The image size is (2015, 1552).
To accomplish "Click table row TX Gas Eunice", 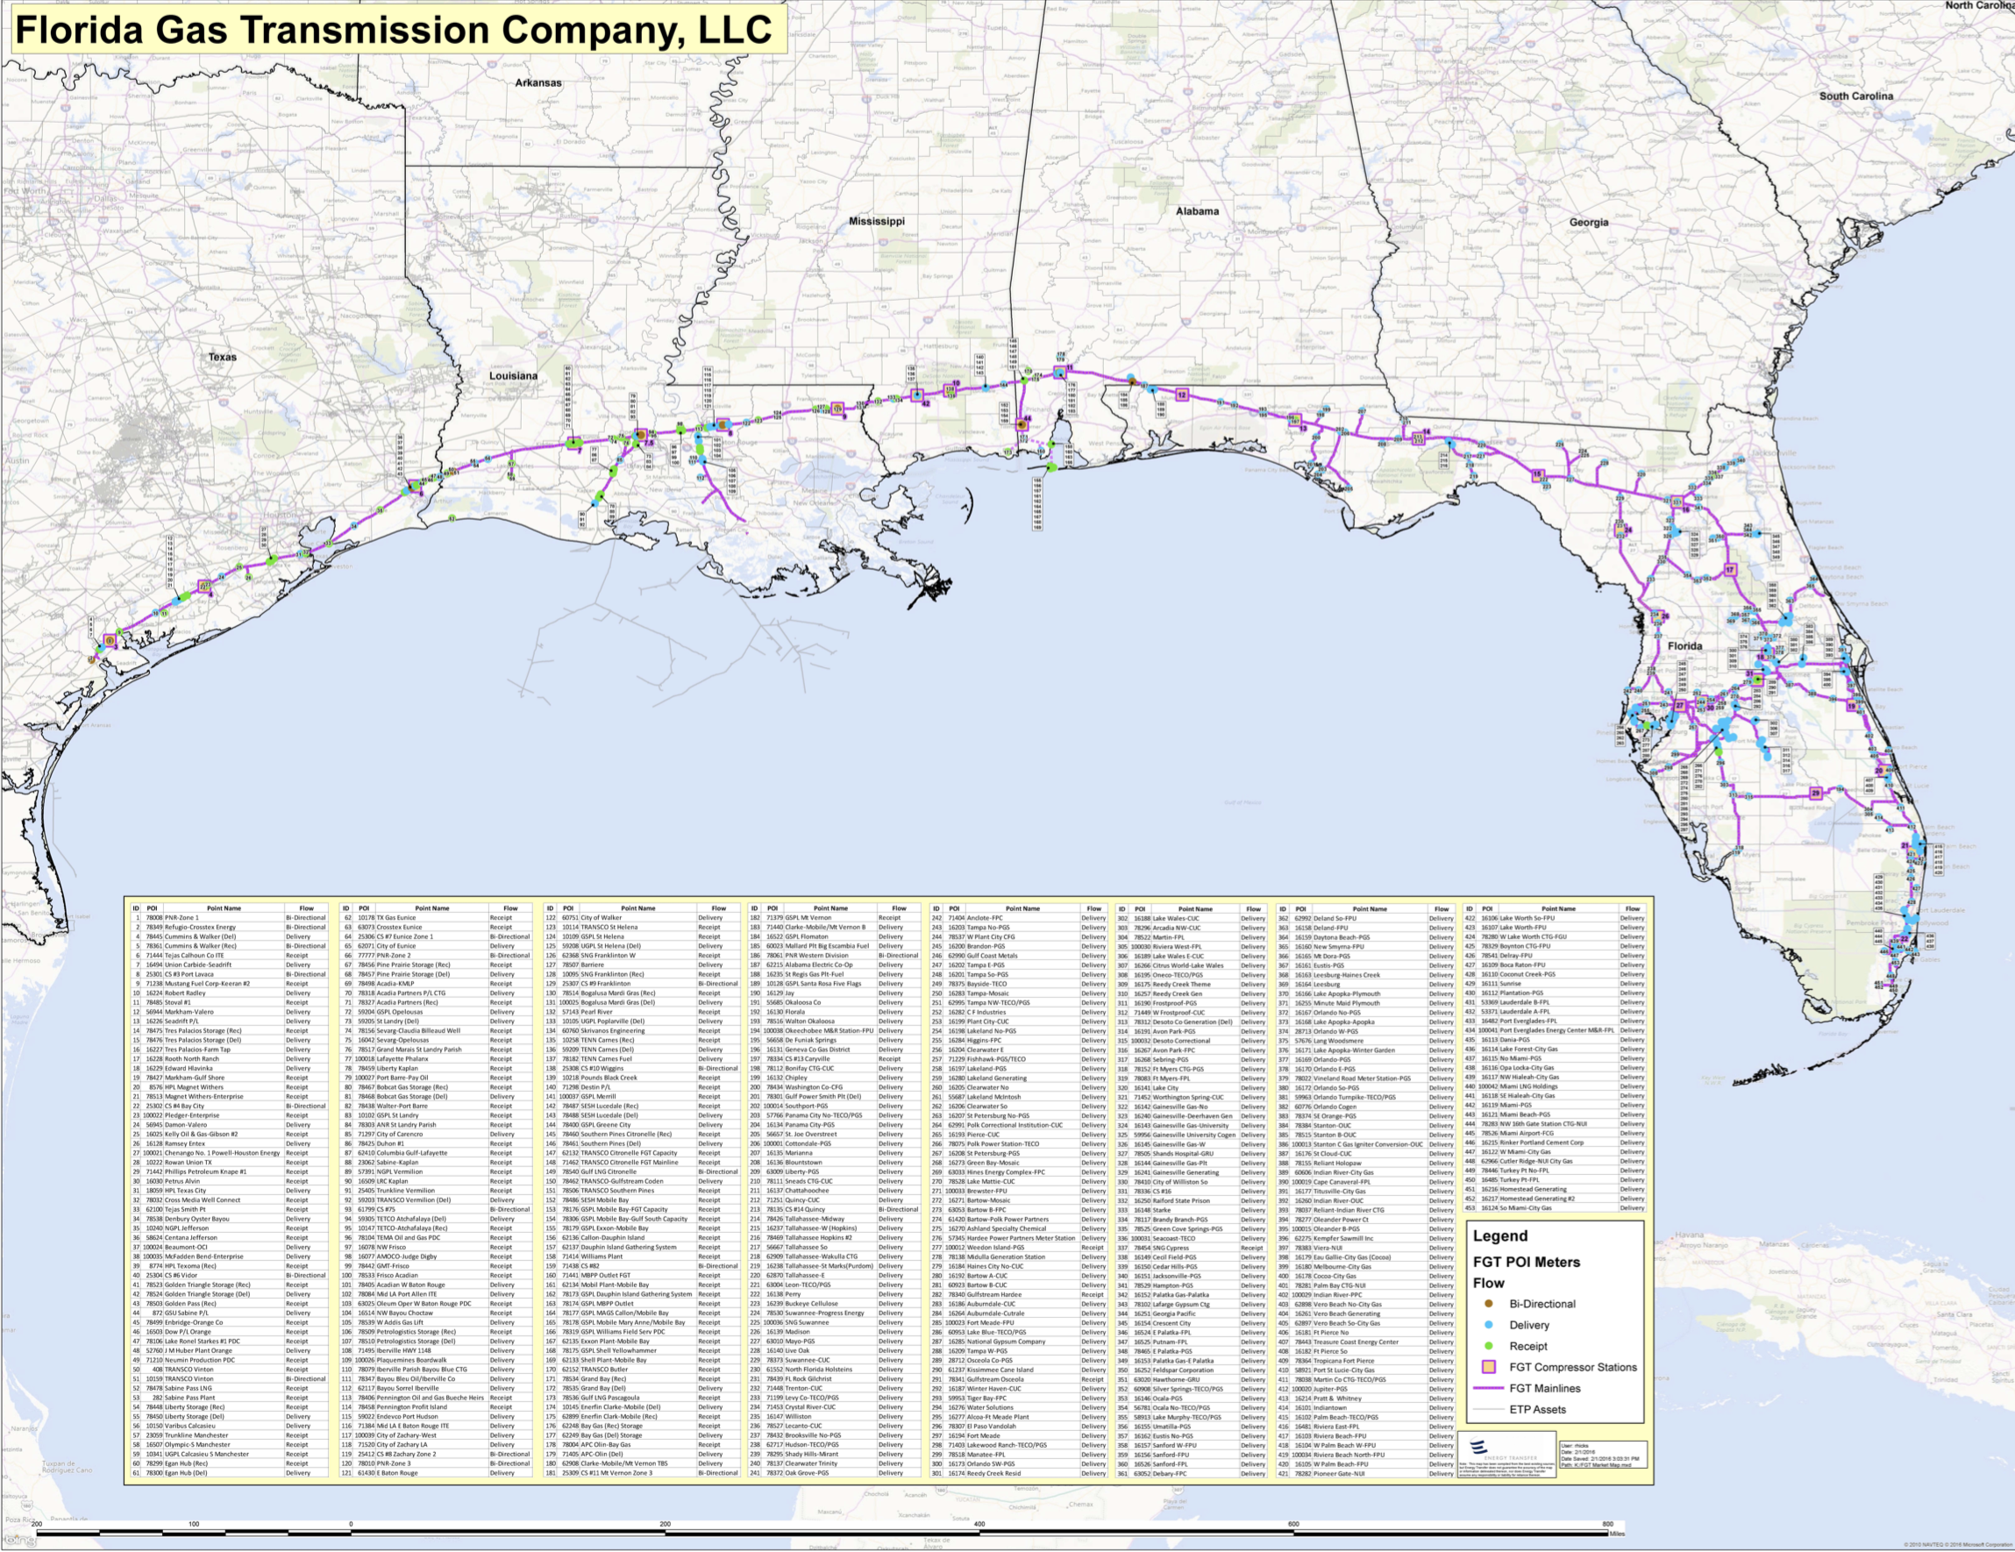I will click(x=437, y=918).
